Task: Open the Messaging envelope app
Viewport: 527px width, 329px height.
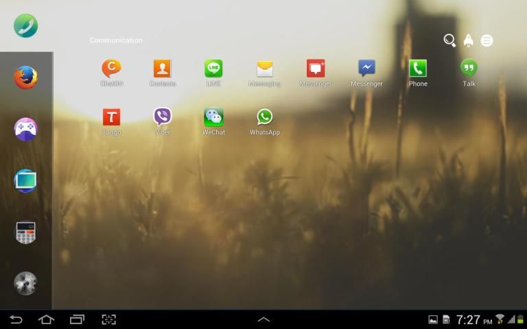Action: coord(265,69)
